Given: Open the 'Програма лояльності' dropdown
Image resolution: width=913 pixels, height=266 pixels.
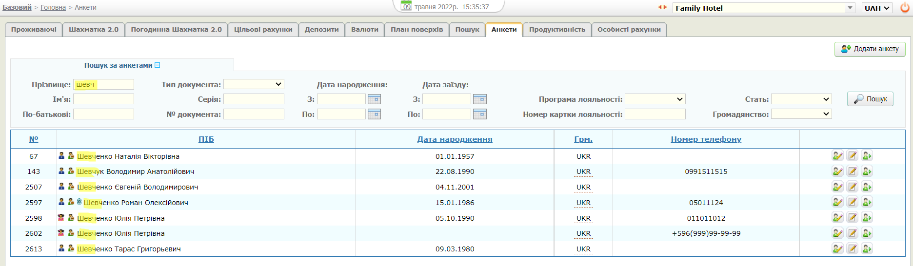Looking at the screenshot, I should coord(655,99).
